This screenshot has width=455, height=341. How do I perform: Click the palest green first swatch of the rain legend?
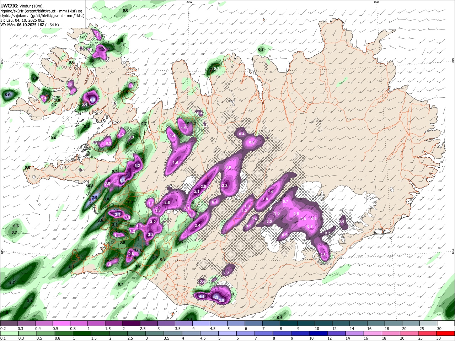click(10, 334)
